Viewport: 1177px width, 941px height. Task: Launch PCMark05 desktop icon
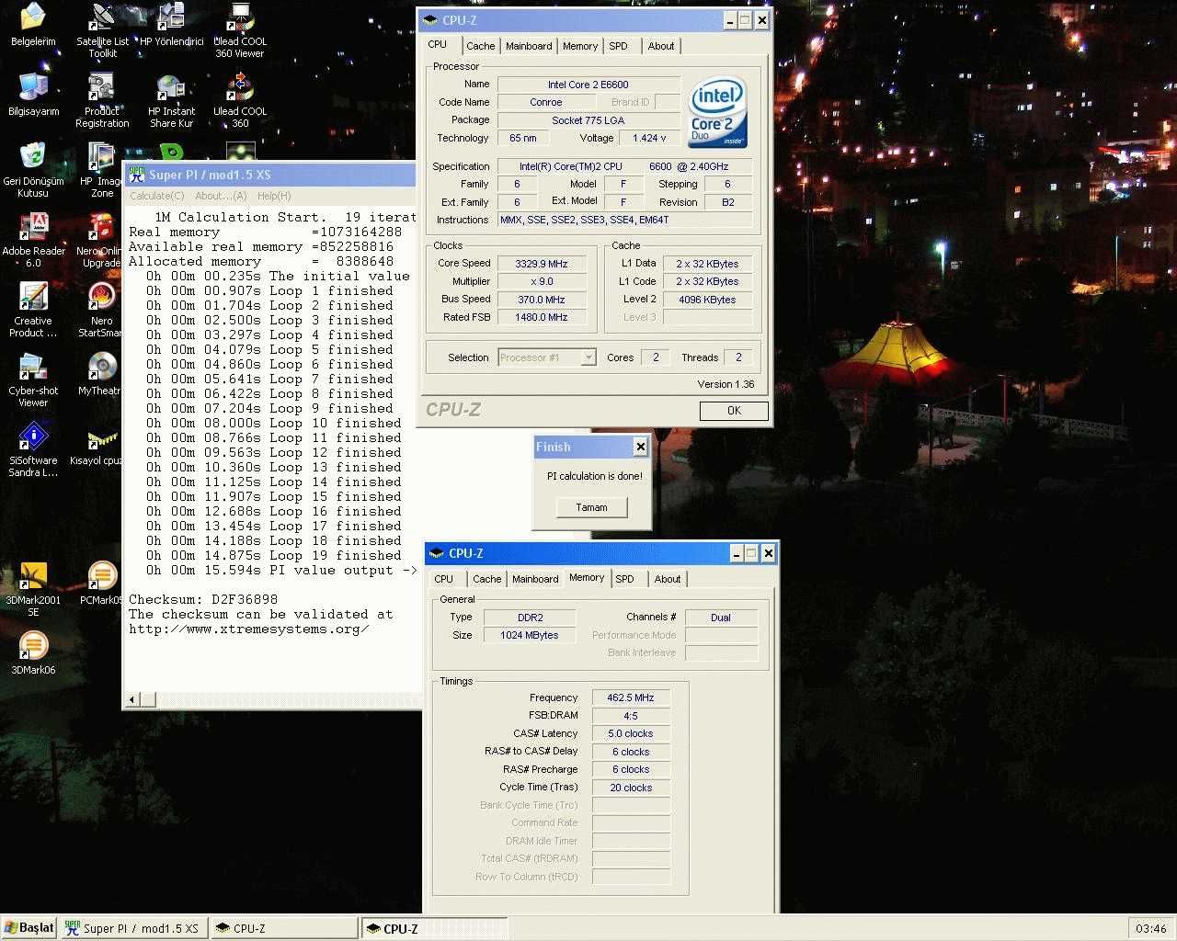click(101, 584)
